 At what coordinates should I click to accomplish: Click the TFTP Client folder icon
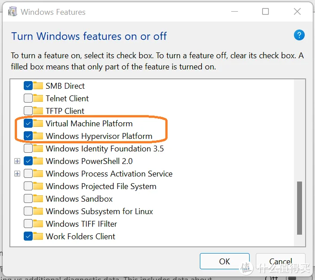tap(38, 111)
